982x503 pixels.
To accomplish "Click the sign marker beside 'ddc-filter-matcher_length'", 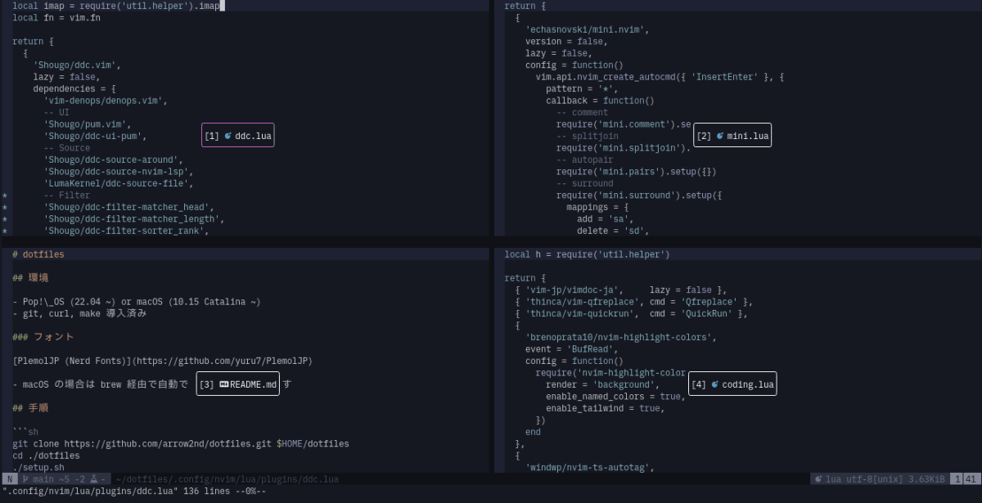I will (5, 219).
